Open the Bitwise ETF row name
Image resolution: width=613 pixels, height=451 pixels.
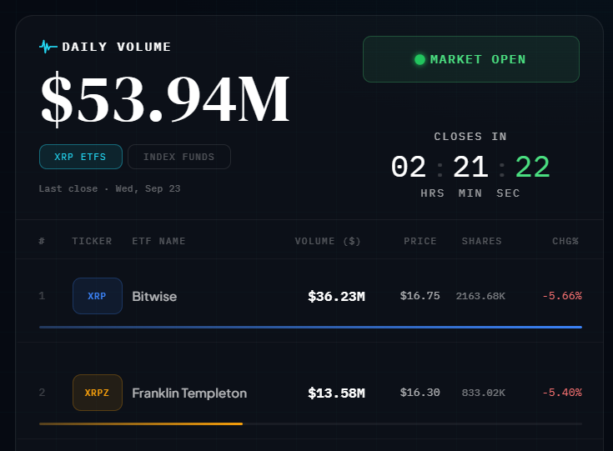(154, 296)
